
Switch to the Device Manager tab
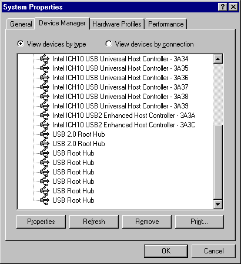click(62, 23)
